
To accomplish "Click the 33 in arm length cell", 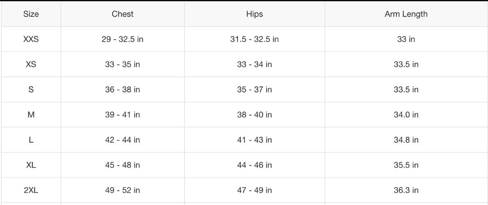I will point(406,39).
